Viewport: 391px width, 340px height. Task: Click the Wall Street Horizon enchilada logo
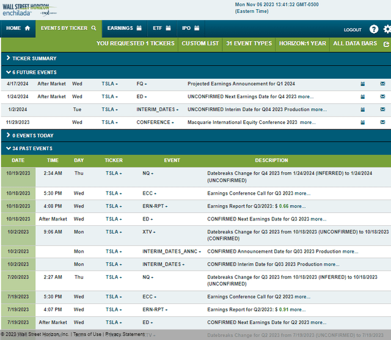[x=29, y=10]
